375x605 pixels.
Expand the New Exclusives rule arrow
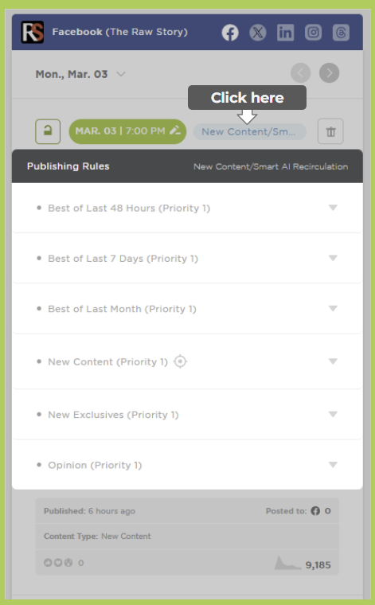click(333, 414)
